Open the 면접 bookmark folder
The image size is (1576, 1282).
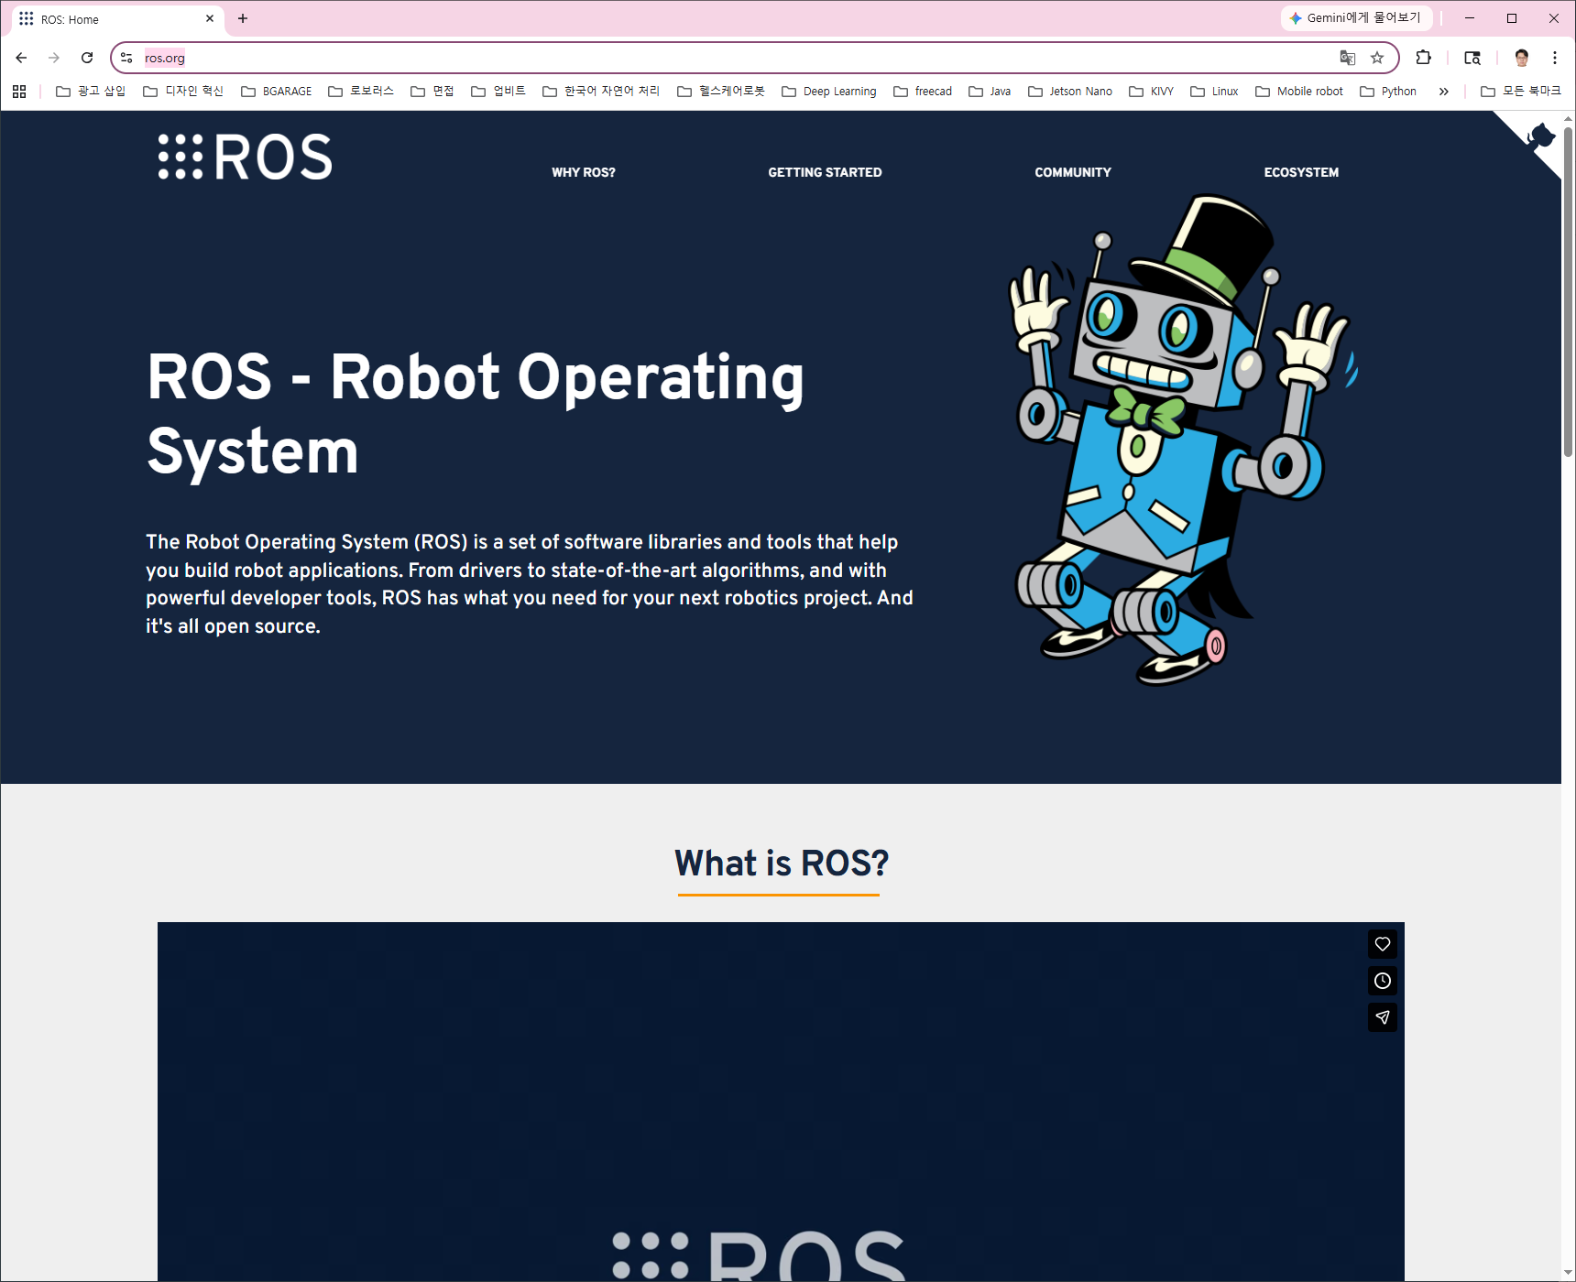click(432, 92)
